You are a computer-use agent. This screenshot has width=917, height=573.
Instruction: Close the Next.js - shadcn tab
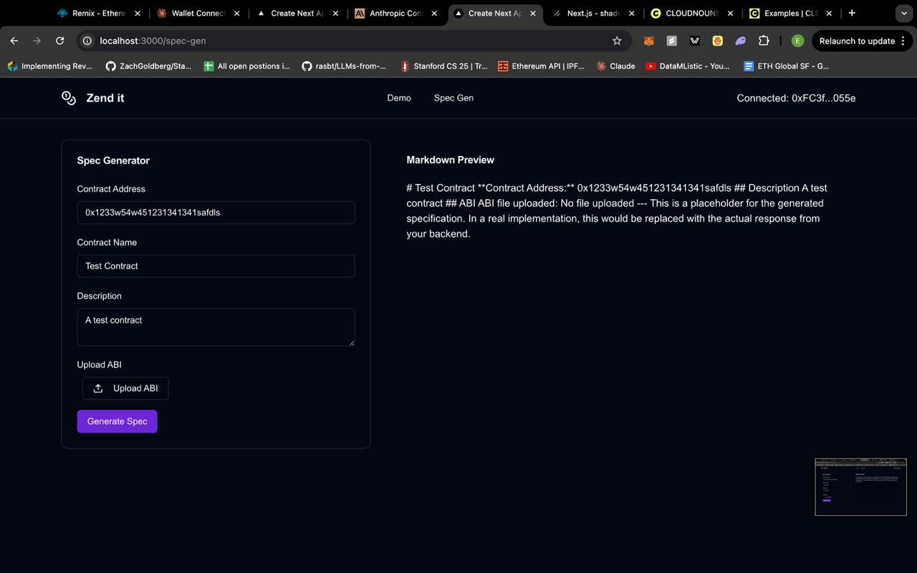click(x=631, y=13)
